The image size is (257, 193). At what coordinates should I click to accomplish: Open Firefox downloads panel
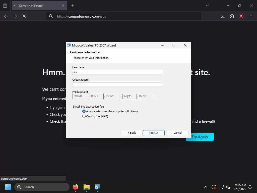(x=223, y=16)
